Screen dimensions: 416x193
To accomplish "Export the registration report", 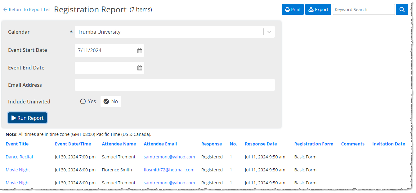I will point(318,10).
